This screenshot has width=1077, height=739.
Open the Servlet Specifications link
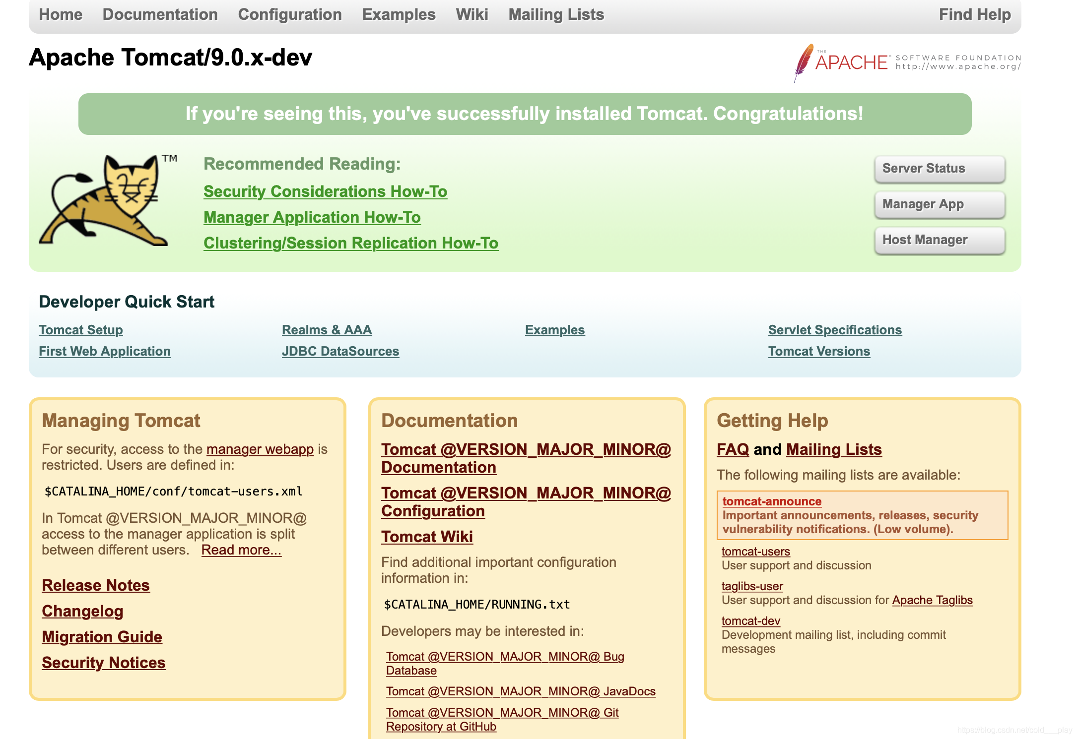coord(835,330)
